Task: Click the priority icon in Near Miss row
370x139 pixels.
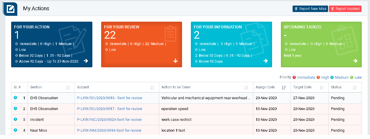Action: (x=16, y=130)
